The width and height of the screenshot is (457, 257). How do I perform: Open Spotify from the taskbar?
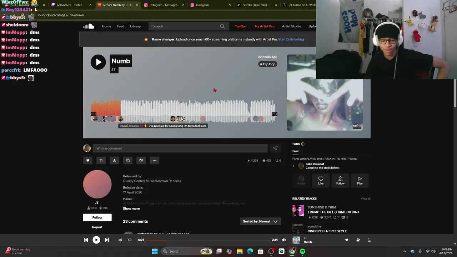(302, 251)
